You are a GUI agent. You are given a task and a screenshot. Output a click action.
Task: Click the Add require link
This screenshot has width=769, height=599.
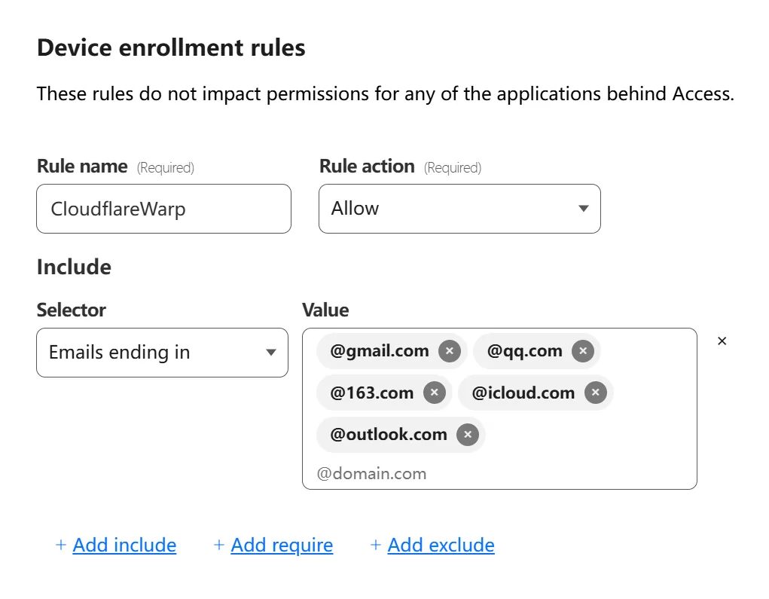(x=282, y=546)
